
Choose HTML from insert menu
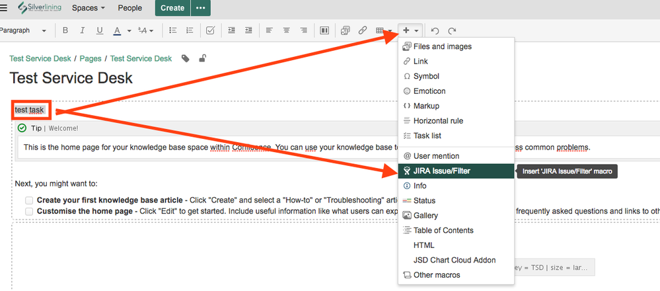[456, 245]
